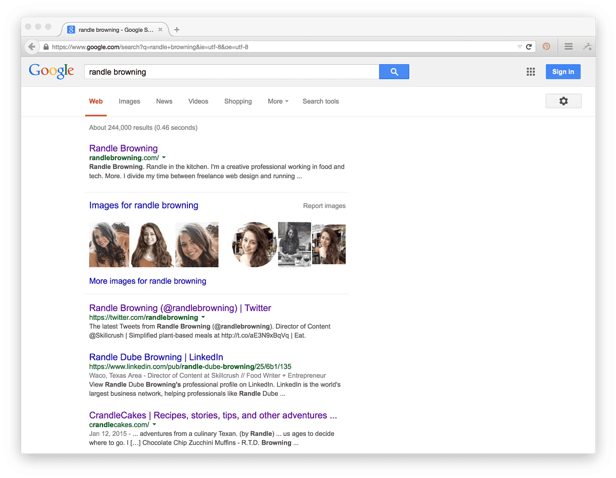Expand the More search category dropdown
The height and width of the screenshot is (478, 616).
[x=278, y=101]
